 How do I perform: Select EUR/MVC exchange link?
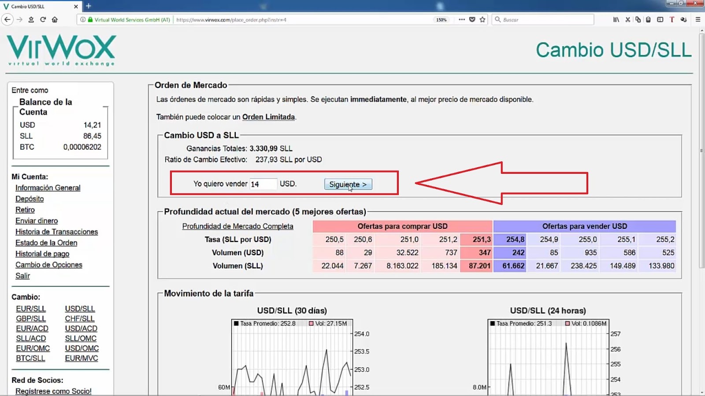pos(82,358)
